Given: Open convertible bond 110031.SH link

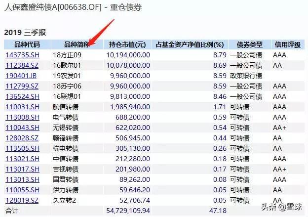Looking at the screenshot, I should click(22, 107).
